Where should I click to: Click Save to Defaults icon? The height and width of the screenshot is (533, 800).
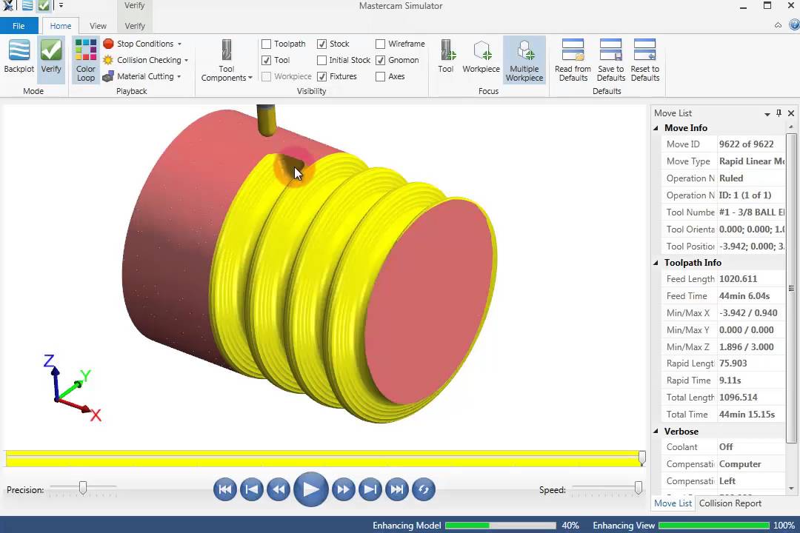[x=610, y=60]
